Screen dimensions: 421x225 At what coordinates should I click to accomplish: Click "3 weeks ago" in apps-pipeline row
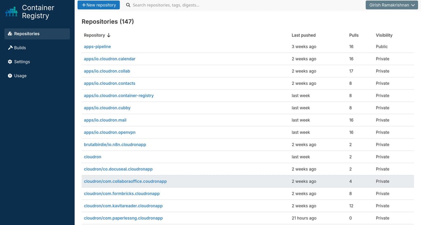(304, 47)
